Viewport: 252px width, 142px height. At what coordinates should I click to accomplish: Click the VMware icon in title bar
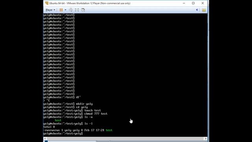[x=46, y=3]
